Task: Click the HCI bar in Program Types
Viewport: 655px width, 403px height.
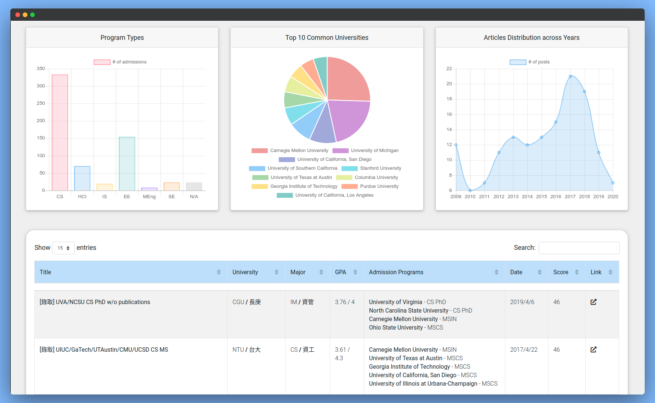Action: coord(82,179)
